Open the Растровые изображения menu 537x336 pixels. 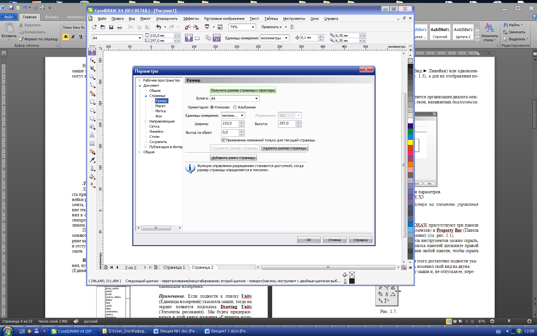(224, 19)
